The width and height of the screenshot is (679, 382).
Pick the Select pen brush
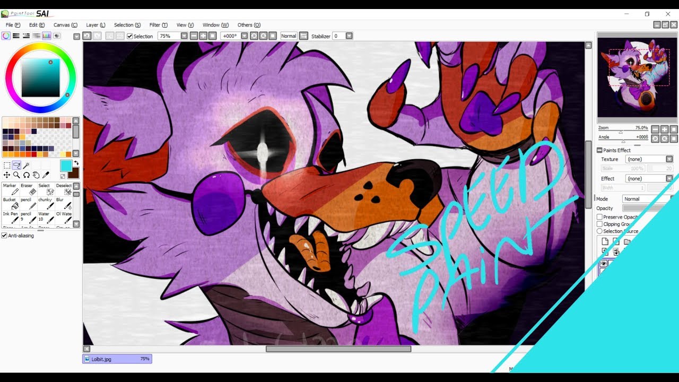tap(46, 189)
